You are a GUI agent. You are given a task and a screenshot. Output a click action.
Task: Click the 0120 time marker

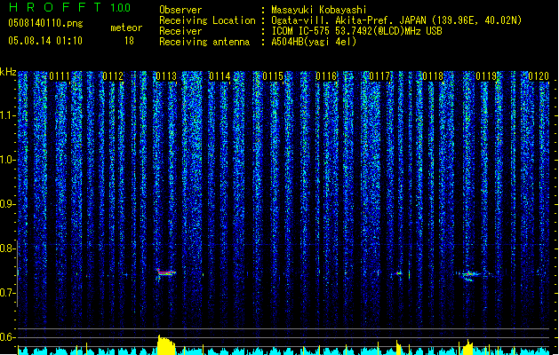(x=539, y=76)
